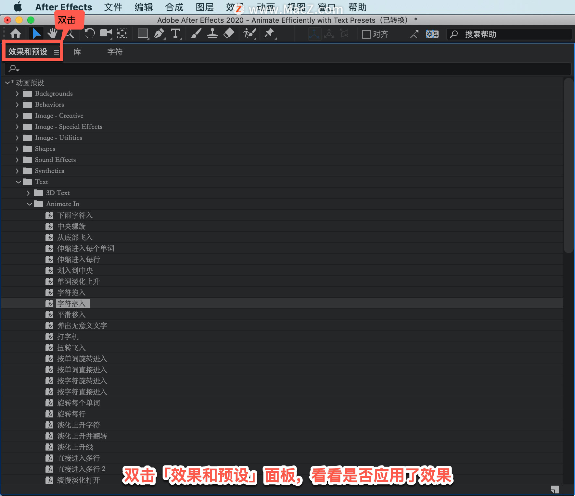Click the local axis mode icon
Screen dimensions: 575x496
coord(314,34)
